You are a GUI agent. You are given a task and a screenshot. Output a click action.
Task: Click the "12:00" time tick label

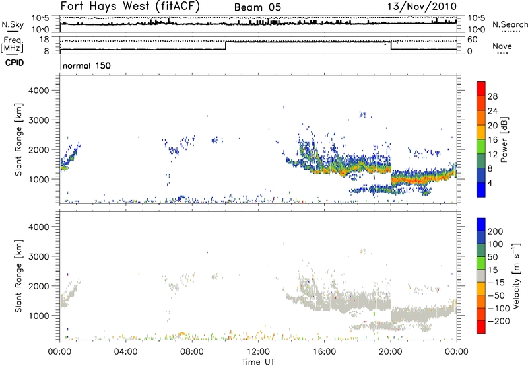[258, 352]
